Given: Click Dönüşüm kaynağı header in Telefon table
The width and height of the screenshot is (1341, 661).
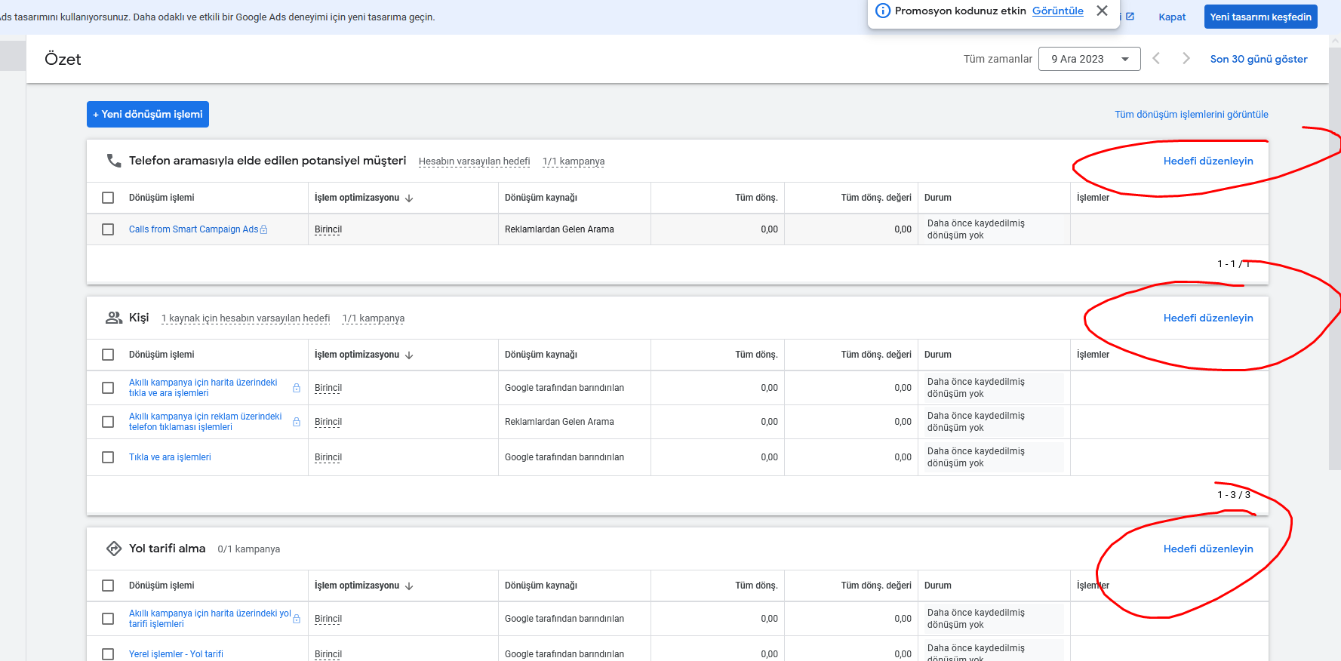Looking at the screenshot, I should click(x=541, y=198).
